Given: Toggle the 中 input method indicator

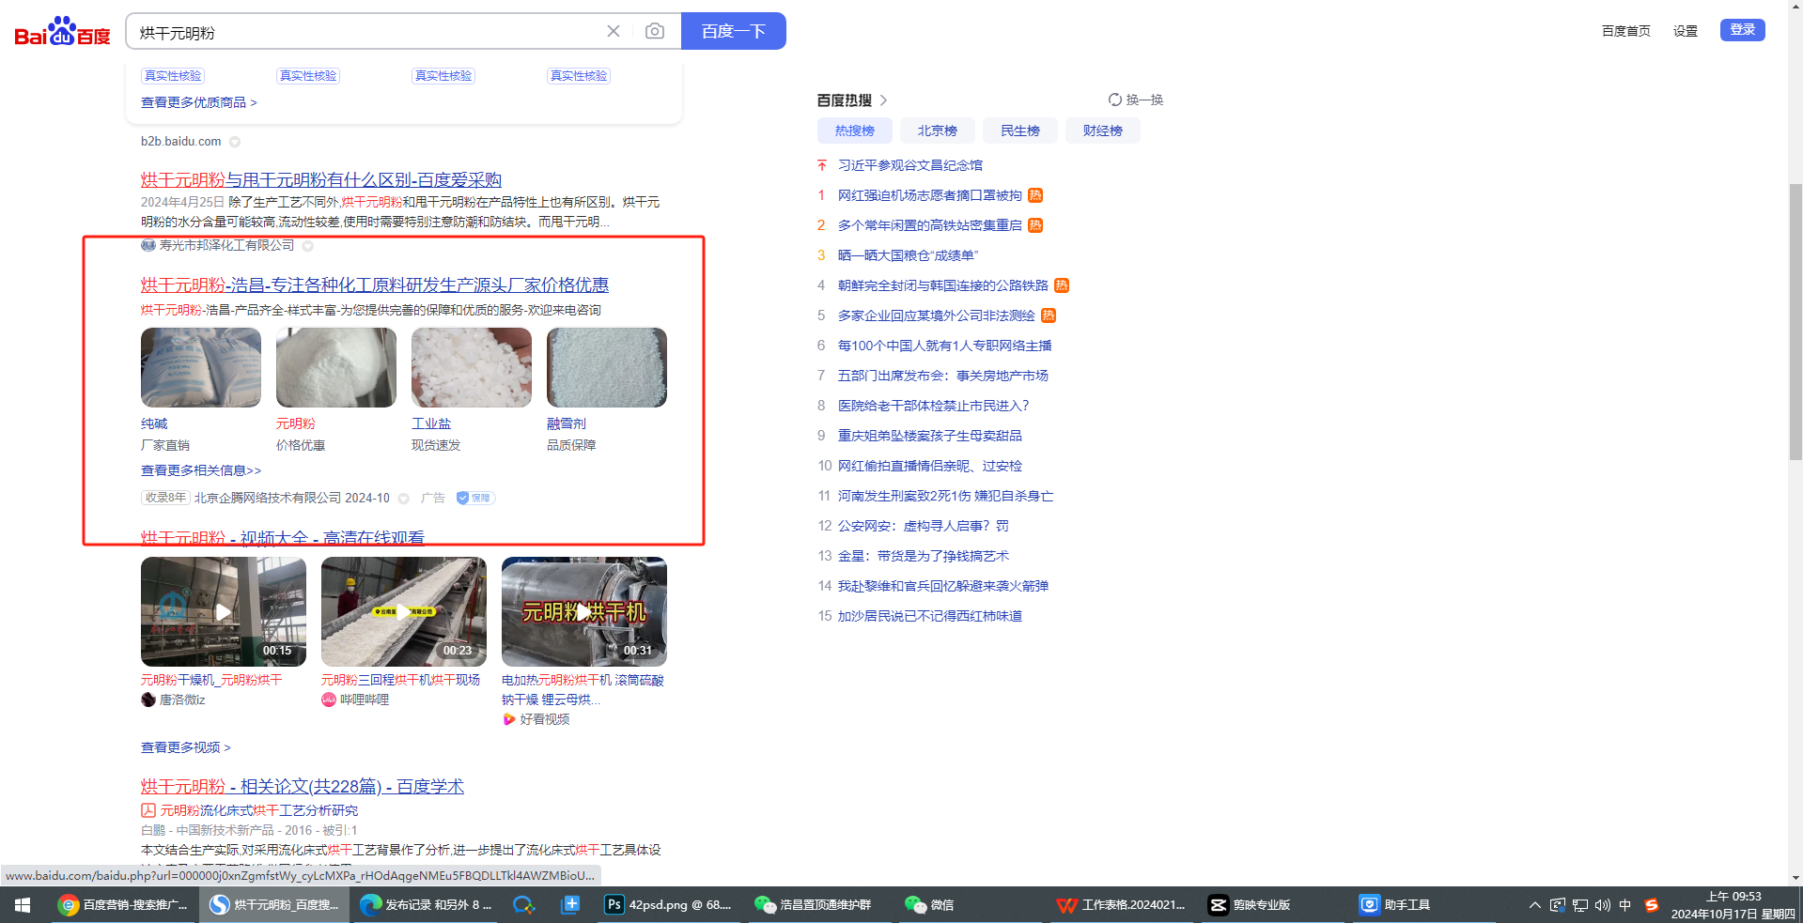Looking at the screenshot, I should point(1625,905).
